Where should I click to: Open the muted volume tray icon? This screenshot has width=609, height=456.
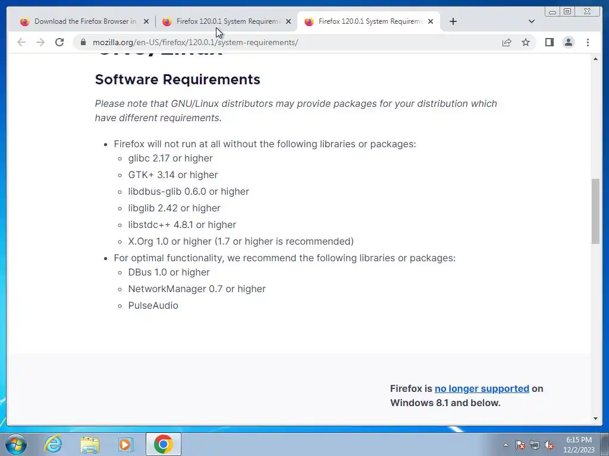pos(549,445)
